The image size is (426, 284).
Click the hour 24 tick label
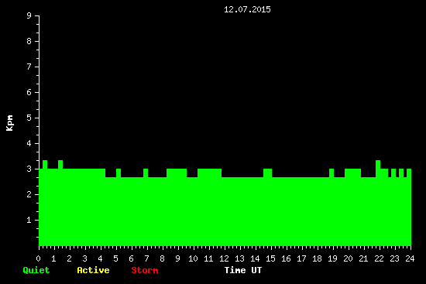pos(410,258)
